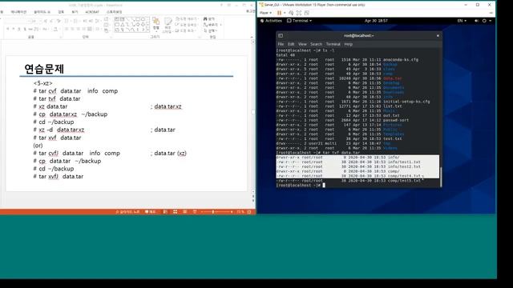Open the terminal window's title bar menu icon

point(281,35)
